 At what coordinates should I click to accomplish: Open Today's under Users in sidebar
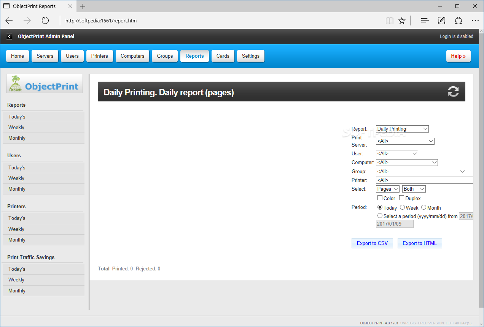[43, 167]
